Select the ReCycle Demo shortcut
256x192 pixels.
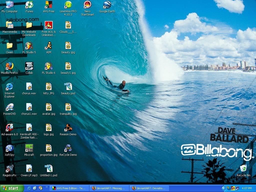[68, 150]
